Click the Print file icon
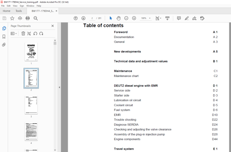231x152 pixels. [28, 18]
